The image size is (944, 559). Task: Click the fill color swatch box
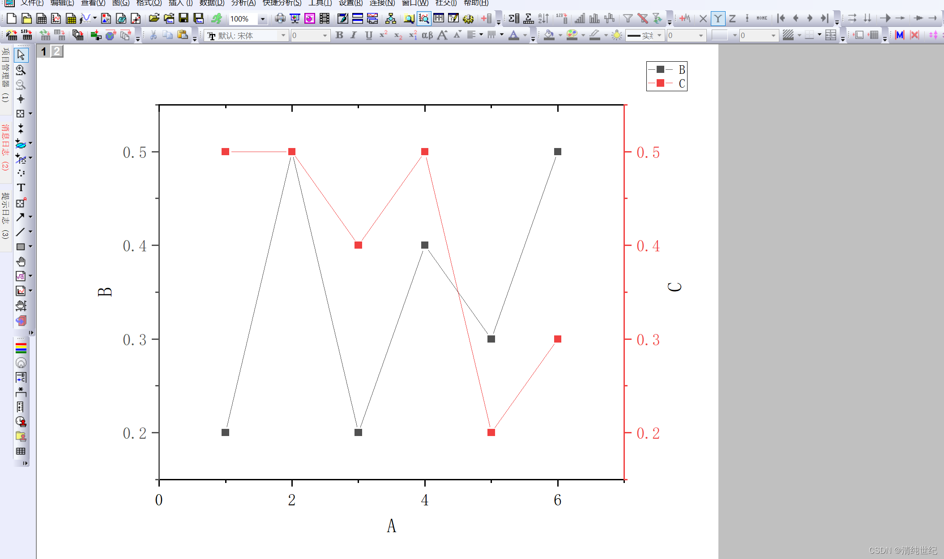pos(719,35)
